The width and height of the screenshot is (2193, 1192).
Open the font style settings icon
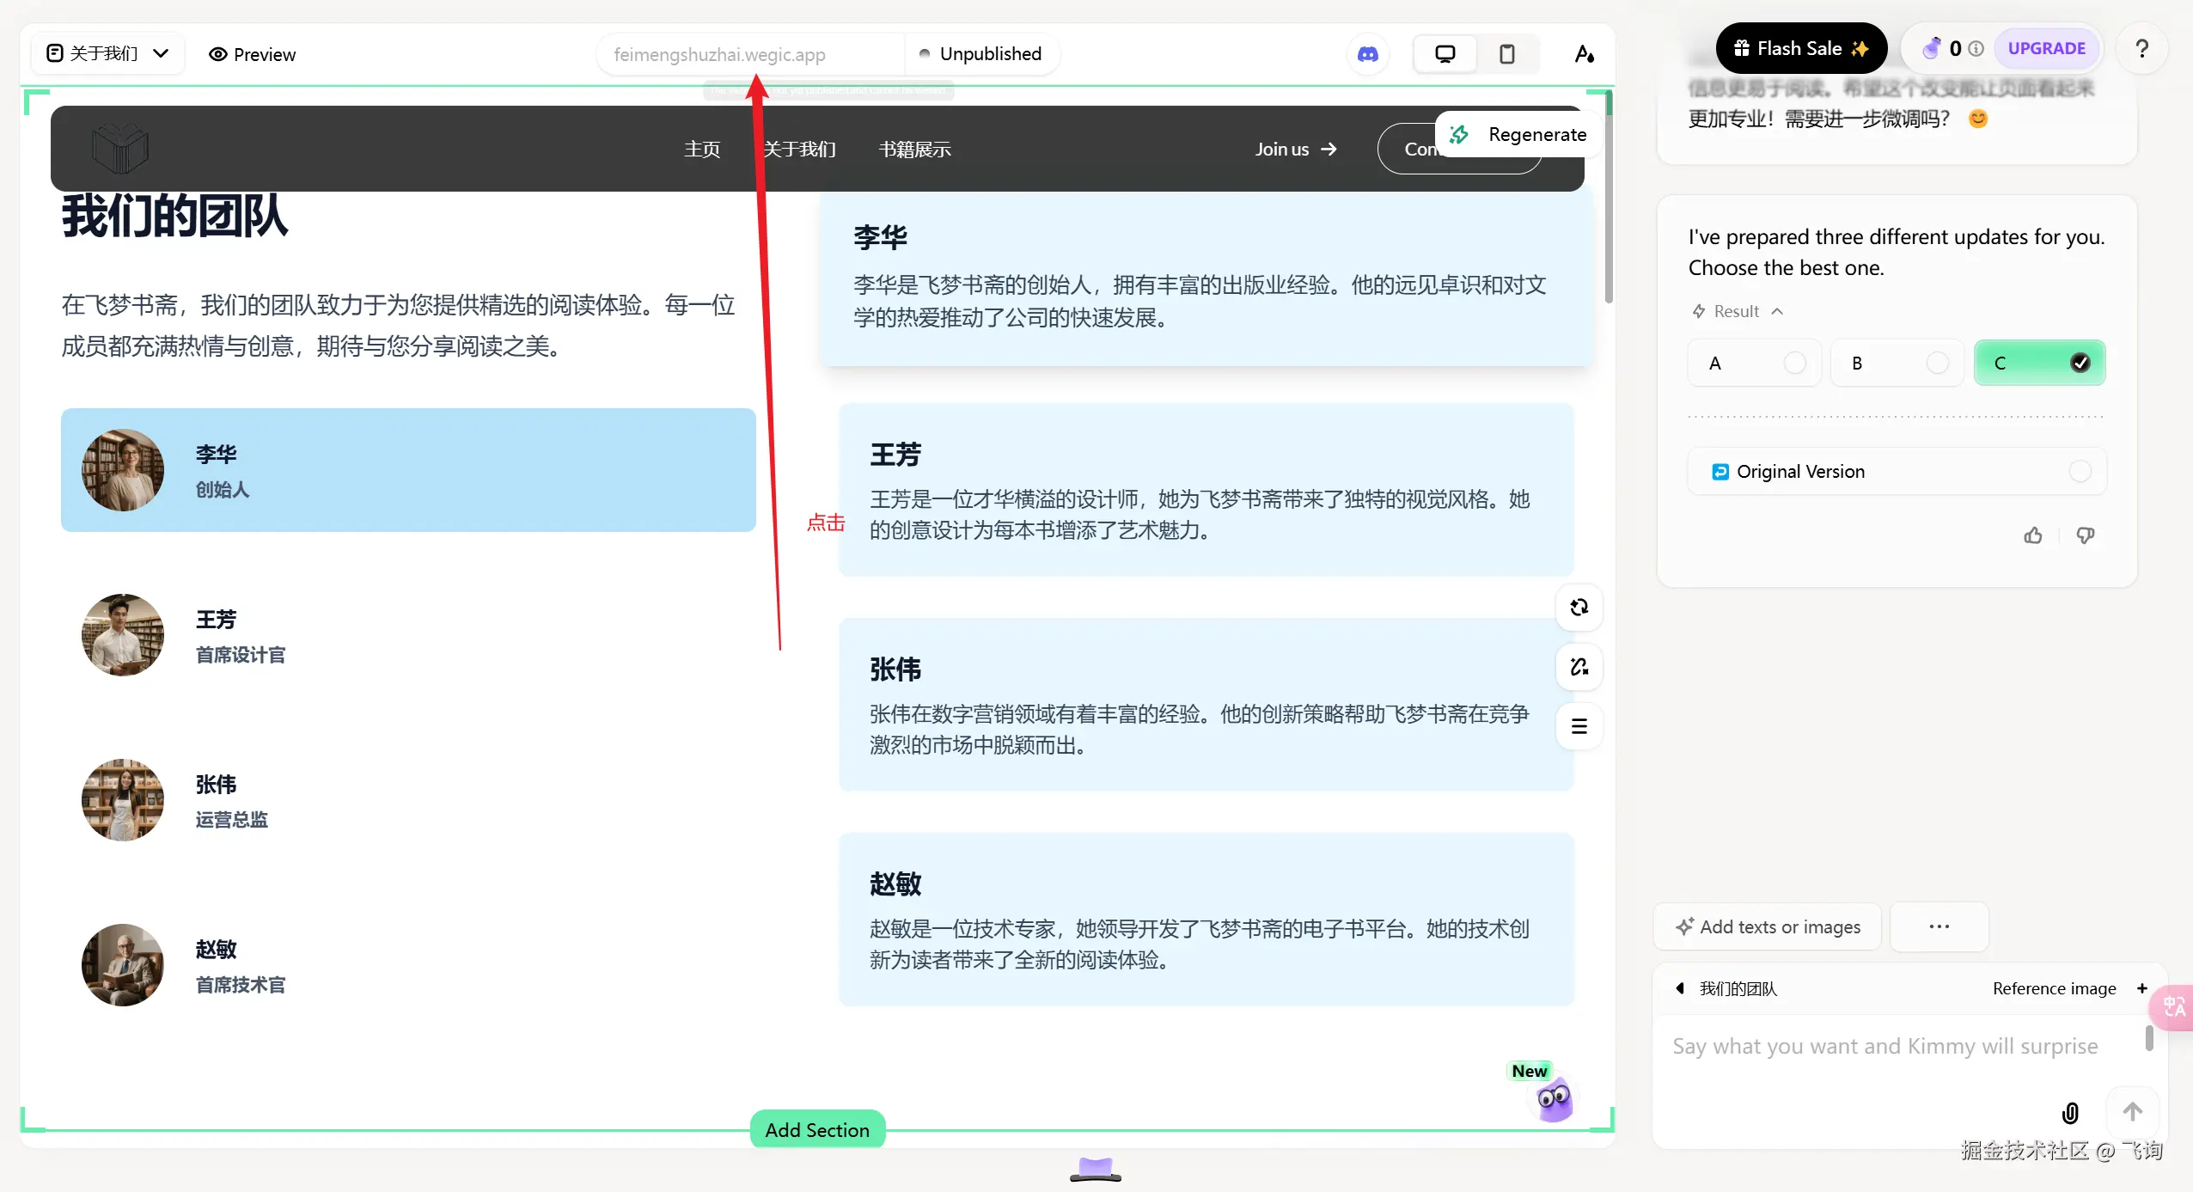point(1585,54)
